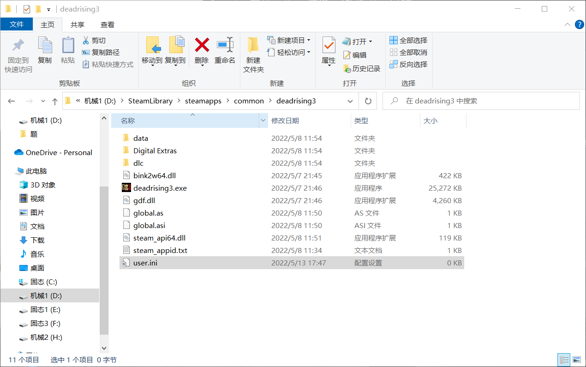This screenshot has height=367, width=586.
Task: Open the Customize Quick Access Toolbar dropdown
Action: point(48,9)
